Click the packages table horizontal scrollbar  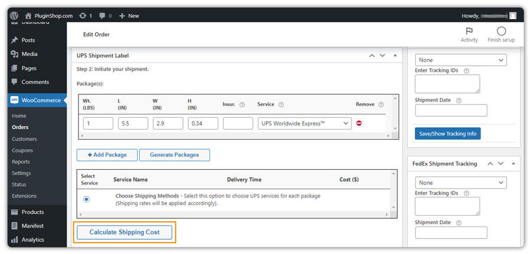click(x=235, y=136)
